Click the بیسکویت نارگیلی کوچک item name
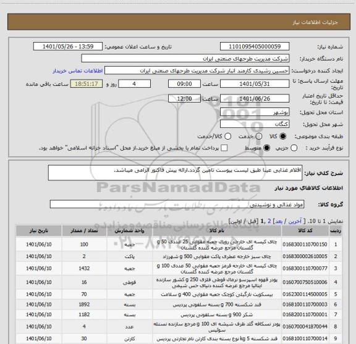This screenshot has width=356, height=344. click(x=217, y=295)
